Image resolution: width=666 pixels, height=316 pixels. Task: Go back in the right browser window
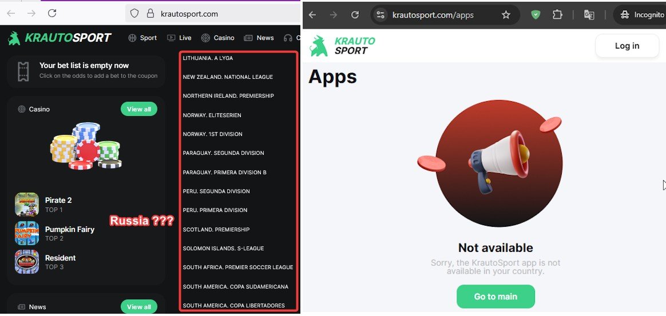tap(312, 15)
